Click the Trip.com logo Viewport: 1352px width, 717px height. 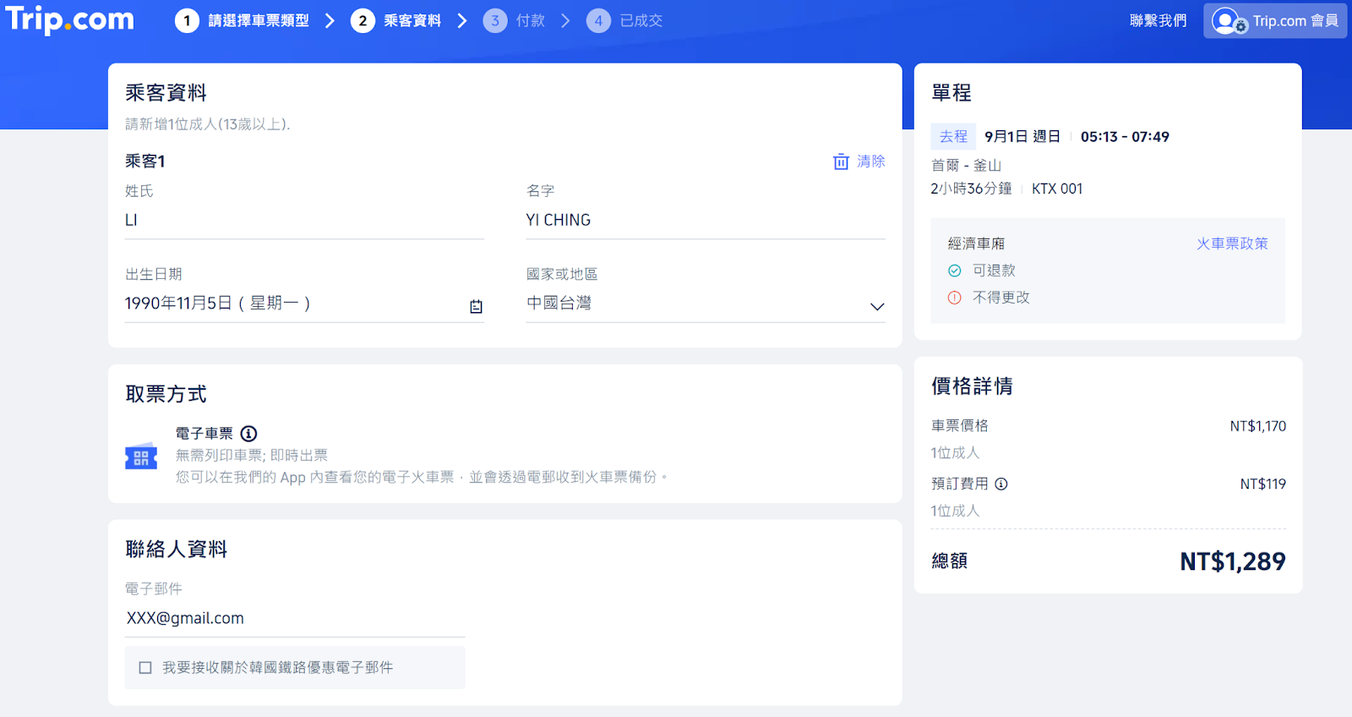tap(70, 19)
